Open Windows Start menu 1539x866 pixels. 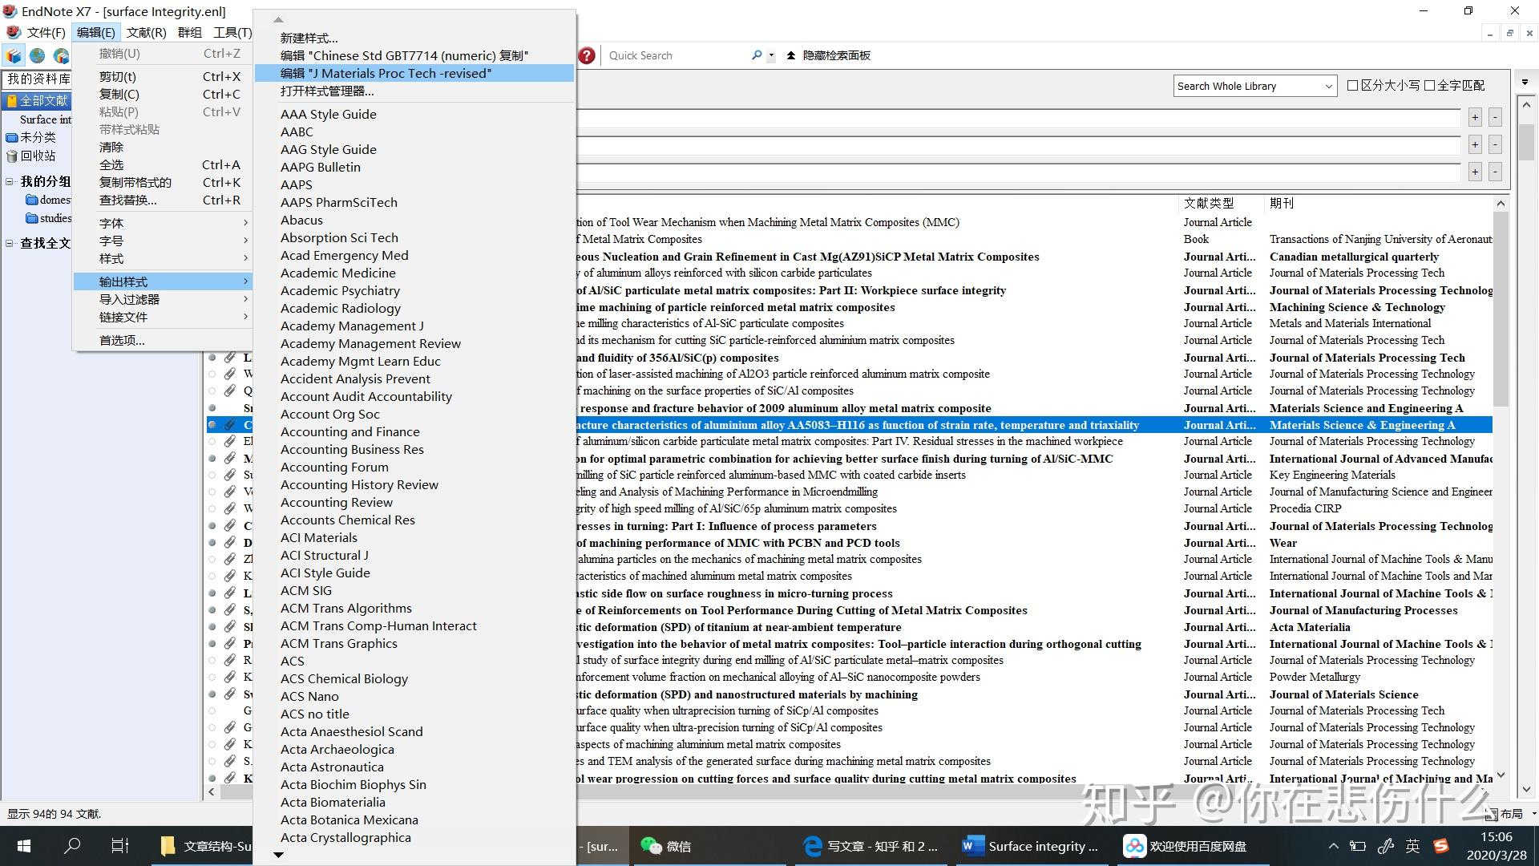pos(24,846)
